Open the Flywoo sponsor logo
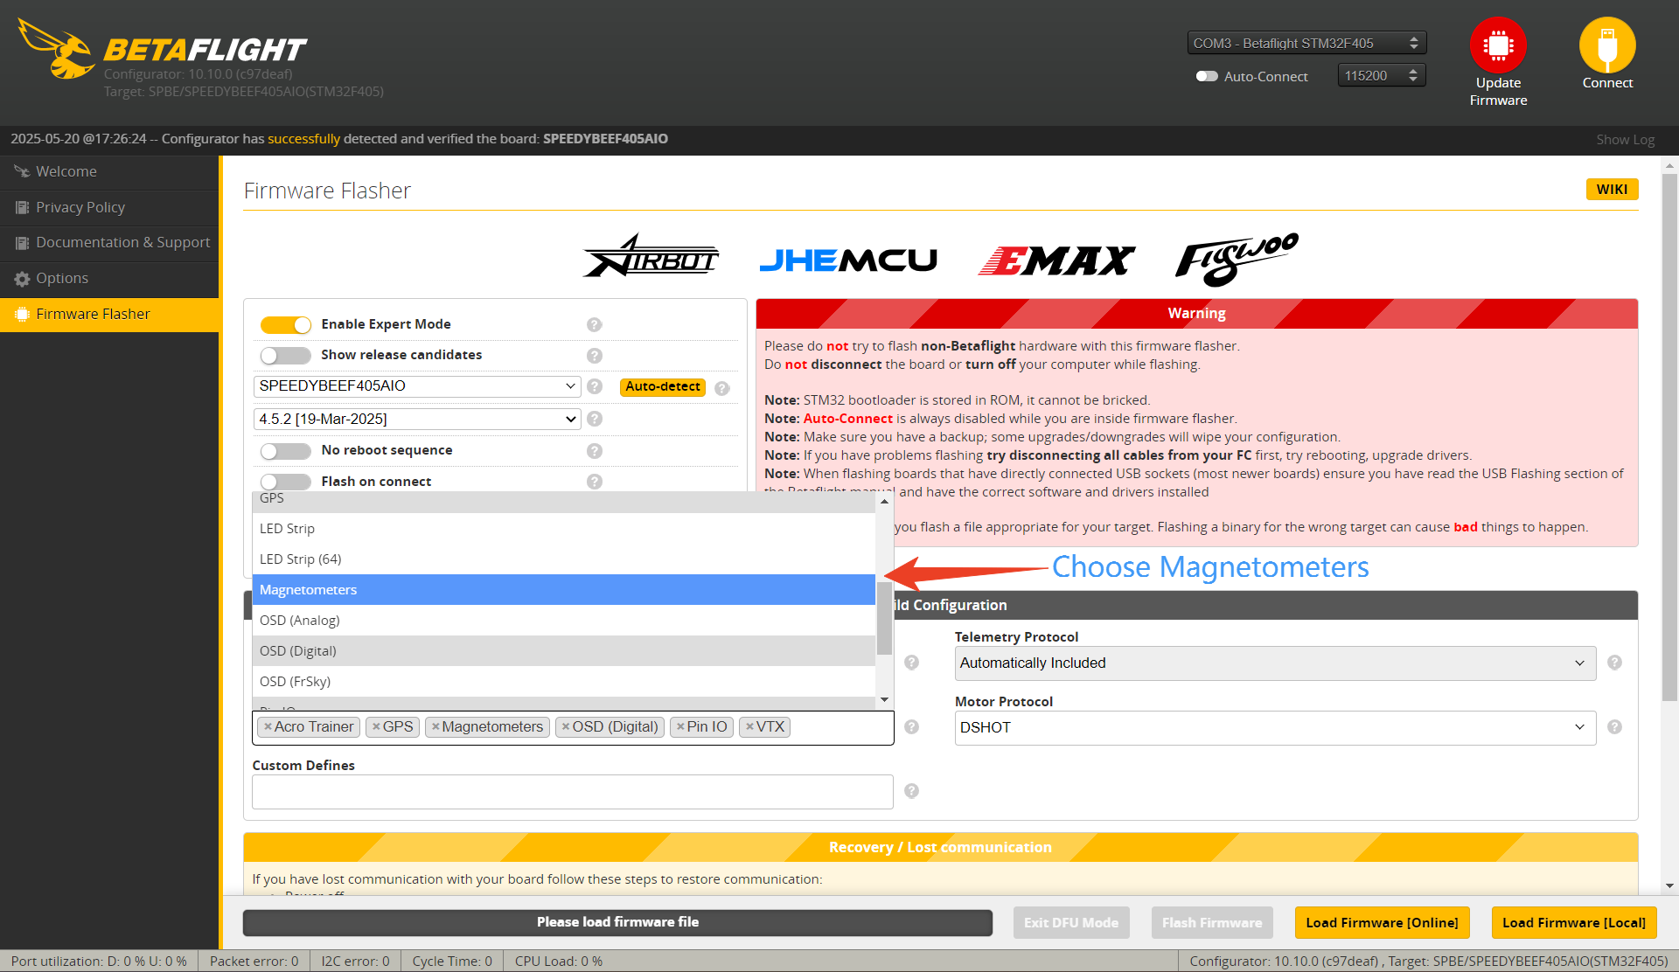Viewport: 1679px width, 972px height. 1237,260
